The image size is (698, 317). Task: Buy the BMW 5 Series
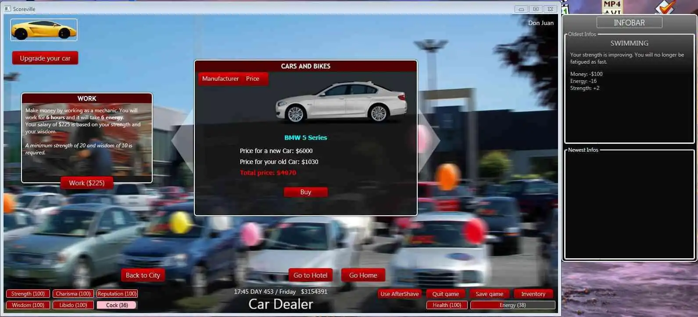point(306,192)
